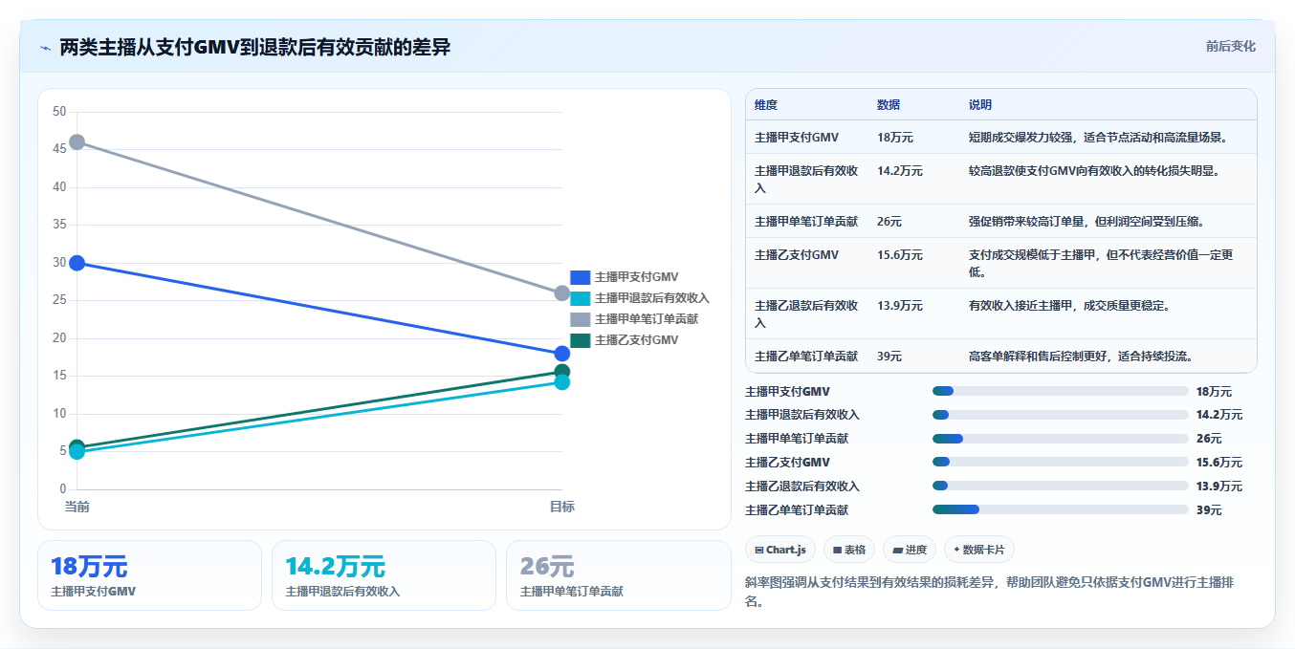
Task: Click the icon in the 表格 tag
Action: tap(837, 551)
